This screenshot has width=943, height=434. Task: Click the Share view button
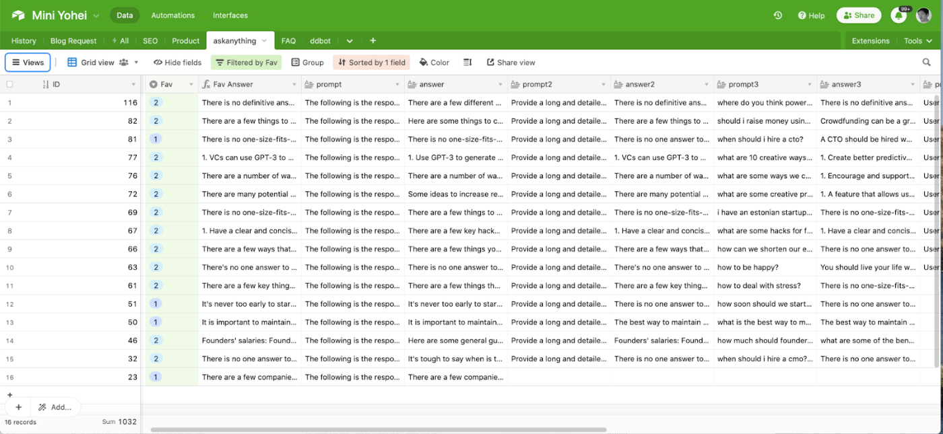pos(511,63)
